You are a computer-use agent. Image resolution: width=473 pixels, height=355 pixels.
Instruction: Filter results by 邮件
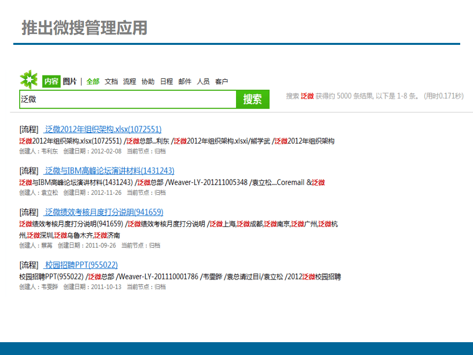pyautogui.click(x=185, y=81)
